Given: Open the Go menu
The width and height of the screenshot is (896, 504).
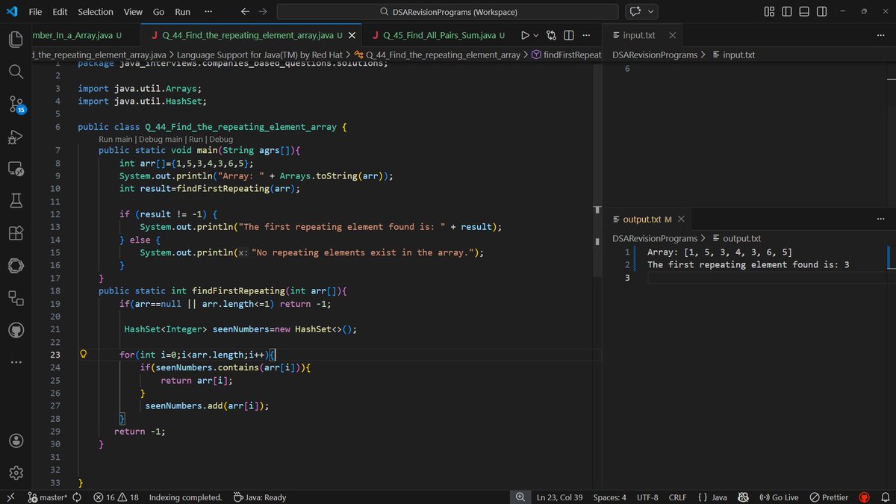Looking at the screenshot, I should (x=158, y=12).
